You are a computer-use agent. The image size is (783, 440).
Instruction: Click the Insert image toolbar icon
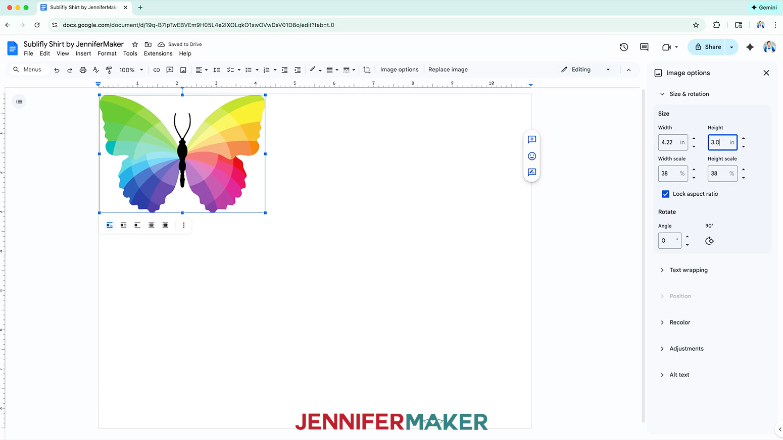[x=183, y=70]
